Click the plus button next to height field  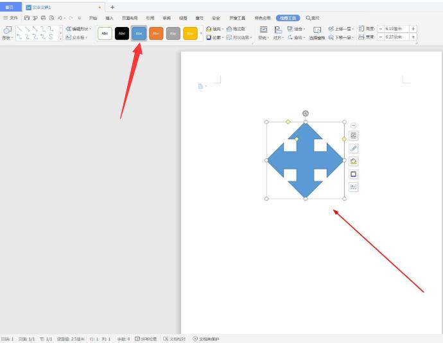pyautogui.click(x=413, y=29)
